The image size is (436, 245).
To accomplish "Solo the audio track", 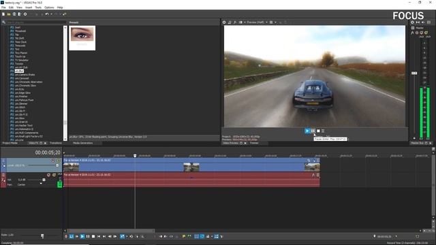I will (x=54, y=175).
